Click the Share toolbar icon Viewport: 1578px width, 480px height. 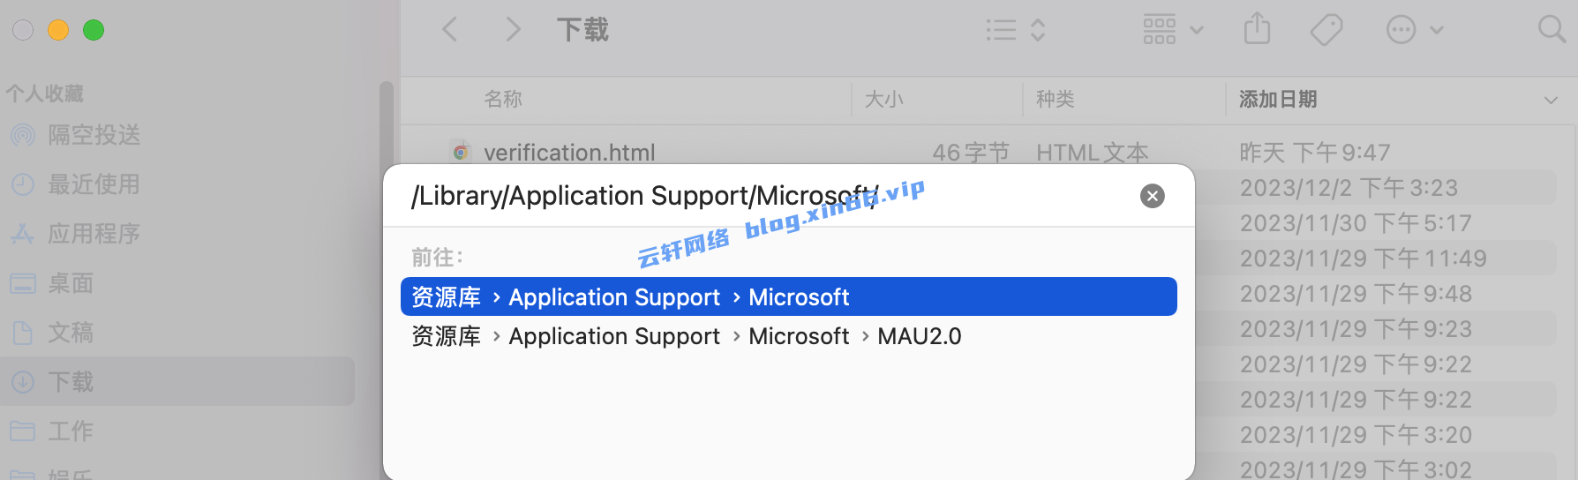[1257, 29]
